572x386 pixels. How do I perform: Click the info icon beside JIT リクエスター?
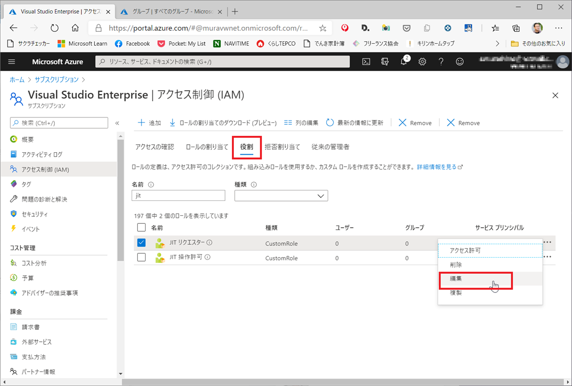click(209, 243)
